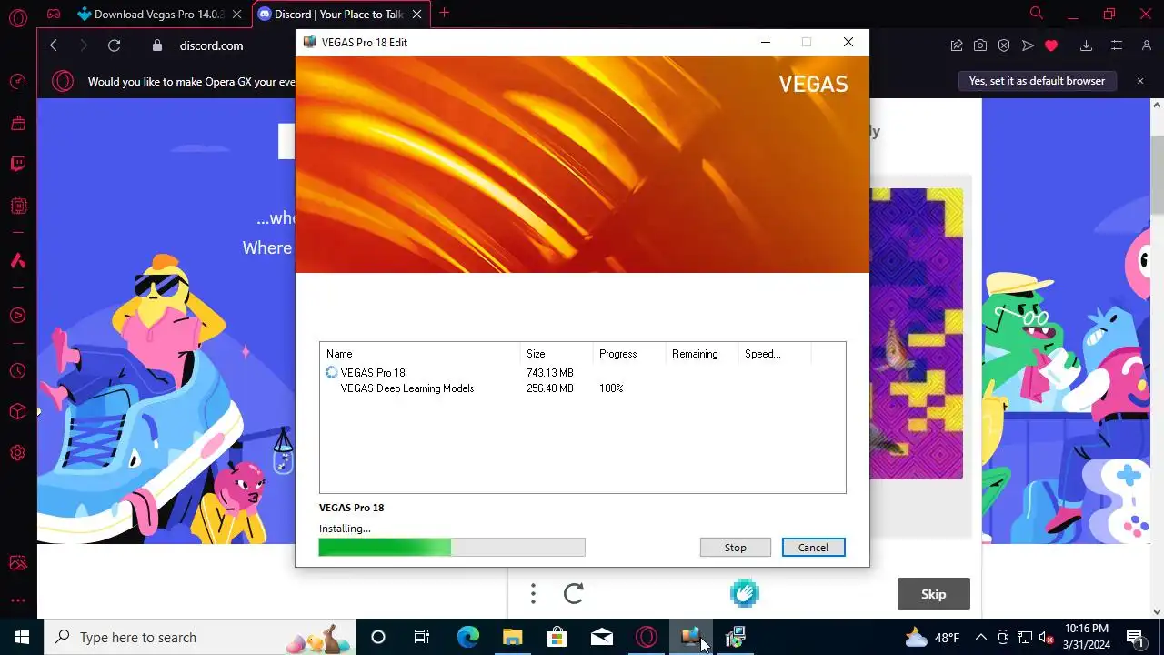This screenshot has height=655, width=1164.
Task: Open the player sidebar icon
Action: [18, 316]
